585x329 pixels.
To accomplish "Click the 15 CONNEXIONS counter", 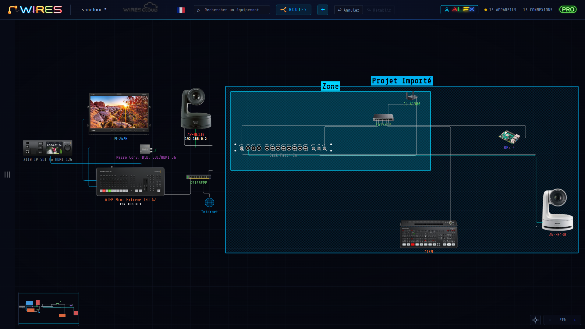I will (537, 10).
